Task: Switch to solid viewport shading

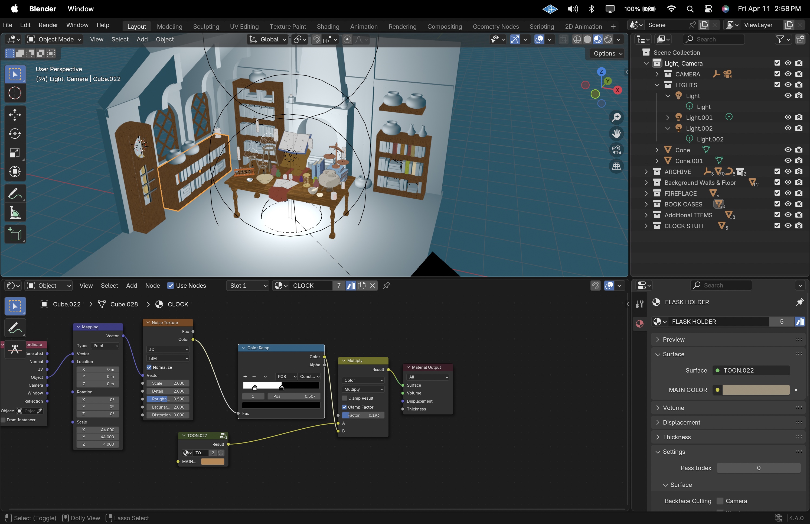Action: pyautogui.click(x=587, y=40)
